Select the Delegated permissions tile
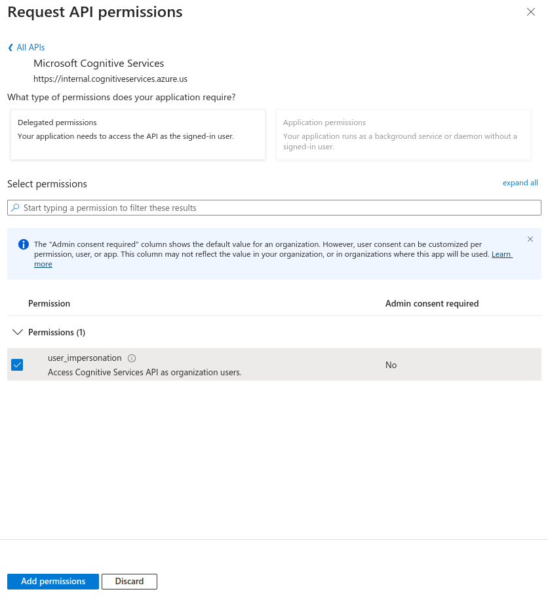 (138, 134)
